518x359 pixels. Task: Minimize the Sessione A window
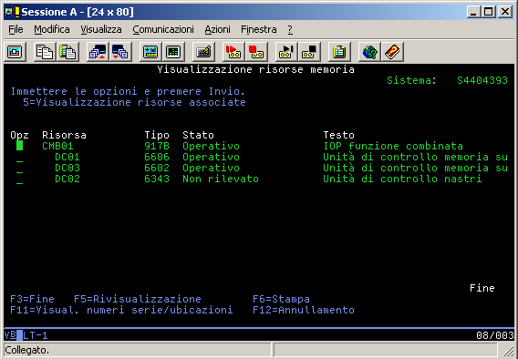pyautogui.click(x=474, y=12)
